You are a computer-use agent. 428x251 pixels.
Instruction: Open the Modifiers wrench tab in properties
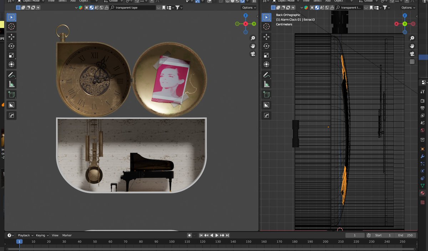423,156
